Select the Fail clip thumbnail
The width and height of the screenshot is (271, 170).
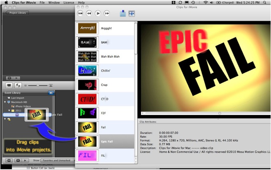pyautogui.click(x=87, y=127)
